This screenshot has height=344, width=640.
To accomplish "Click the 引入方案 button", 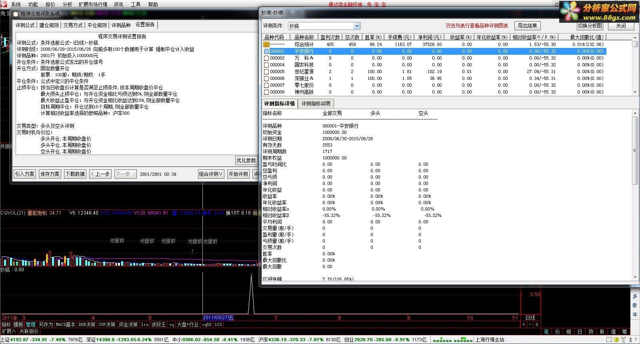I will (25, 174).
